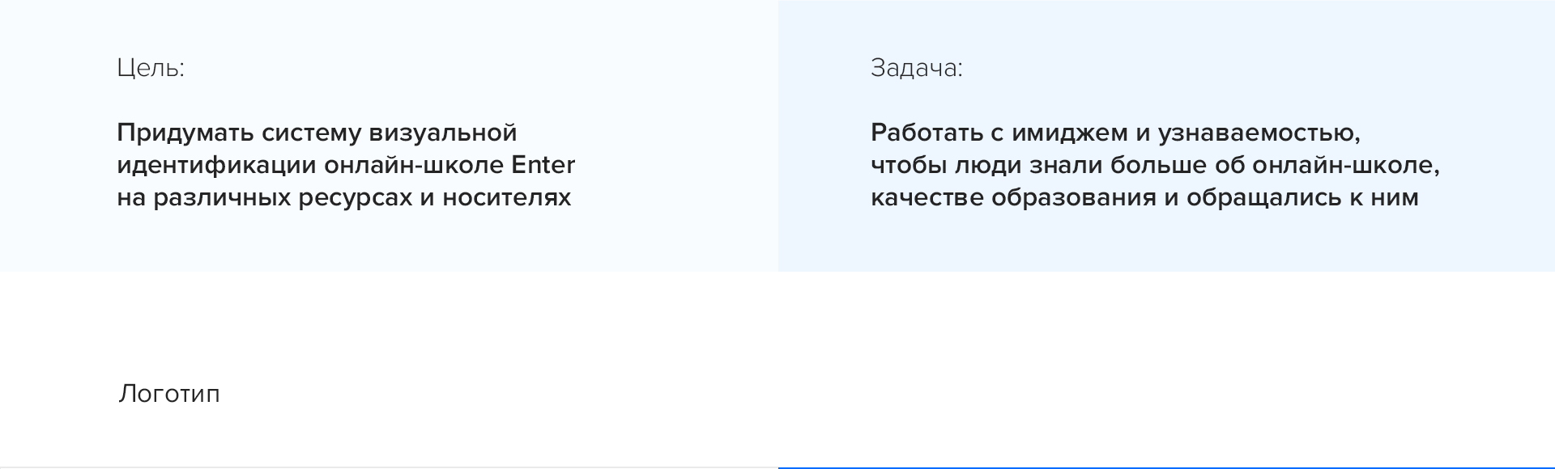Click the "Задача:" label
The width and height of the screenshot is (1555, 469).
point(916,68)
